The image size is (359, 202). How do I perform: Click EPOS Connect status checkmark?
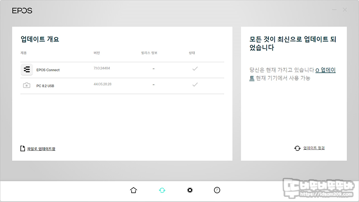[x=195, y=69]
